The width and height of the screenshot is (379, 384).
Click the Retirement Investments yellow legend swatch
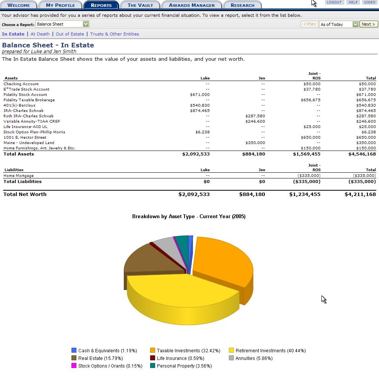click(x=232, y=350)
